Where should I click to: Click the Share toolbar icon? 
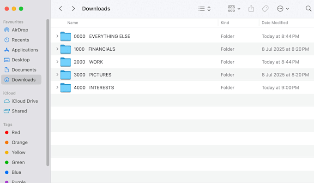tap(251, 9)
